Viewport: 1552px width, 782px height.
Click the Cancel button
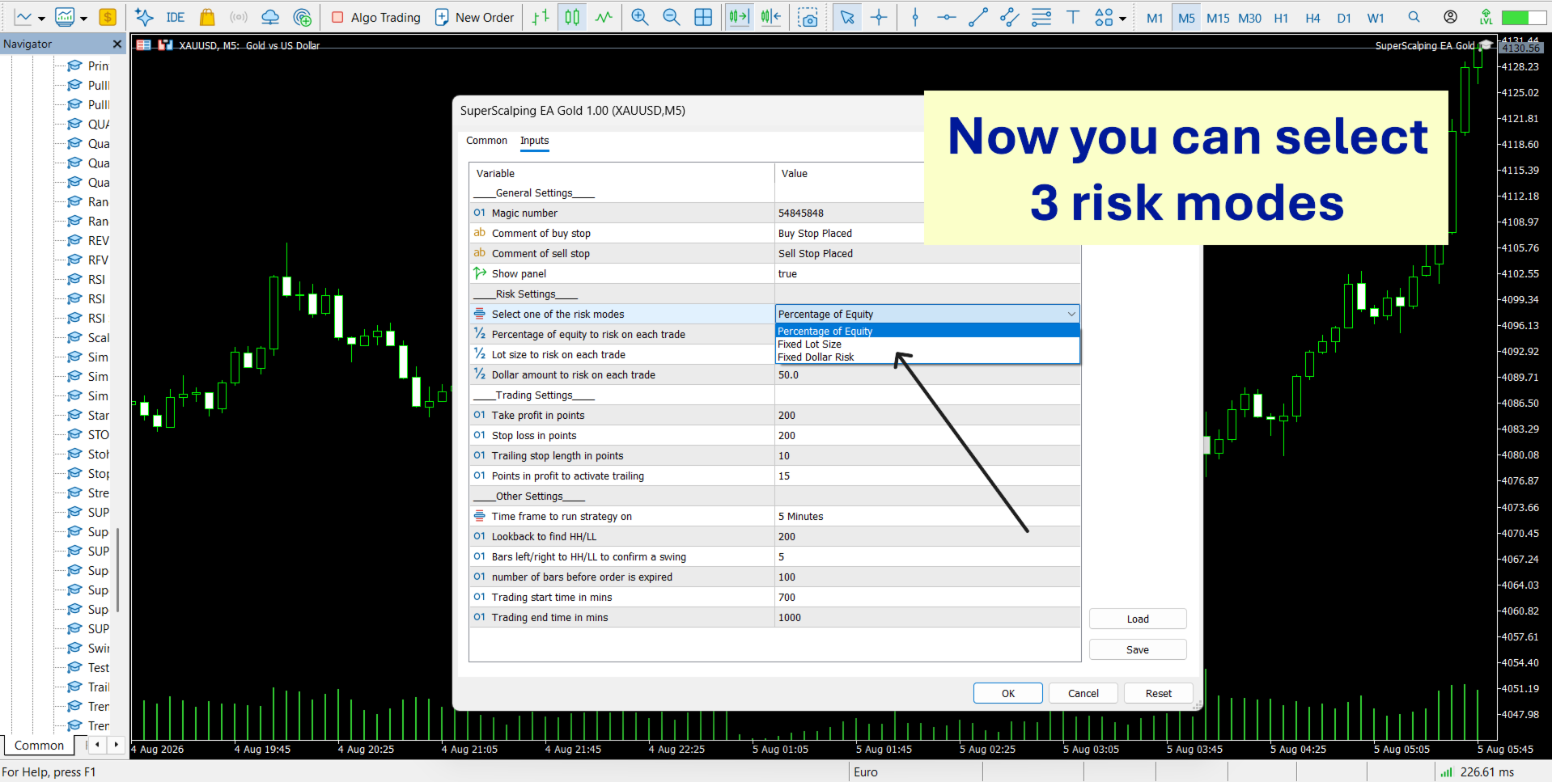pos(1083,693)
